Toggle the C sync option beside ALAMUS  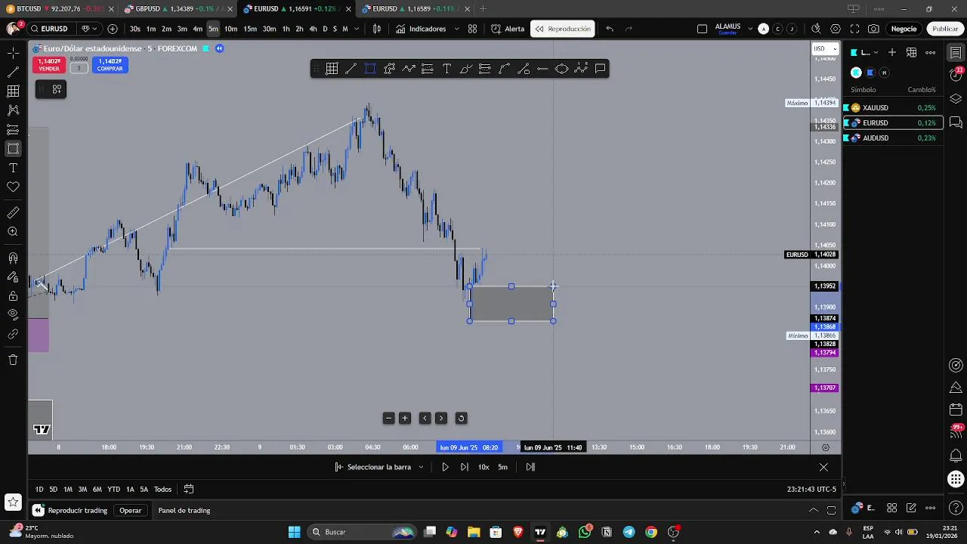[x=777, y=29]
